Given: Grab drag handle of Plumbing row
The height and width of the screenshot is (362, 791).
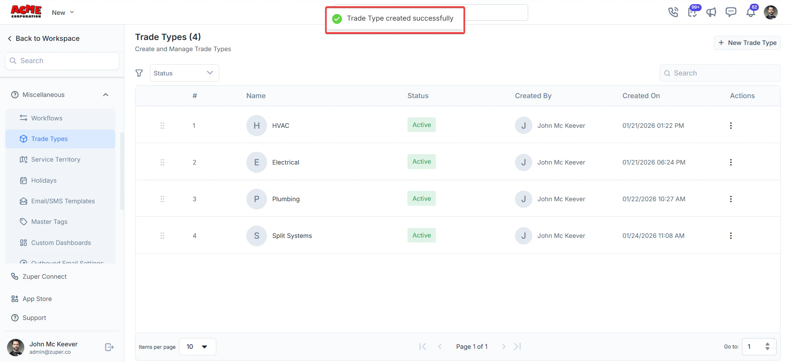Looking at the screenshot, I should pos(162,199).
